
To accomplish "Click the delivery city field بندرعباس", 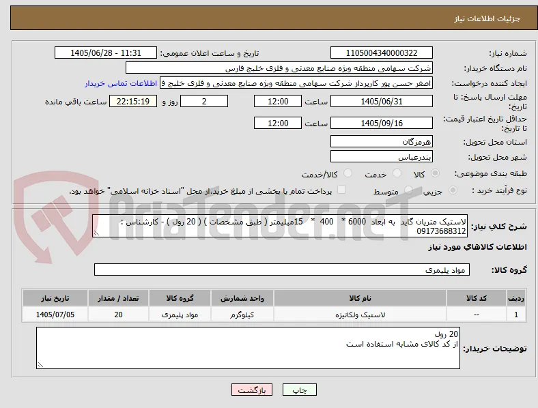I will [x=382, y=156].
